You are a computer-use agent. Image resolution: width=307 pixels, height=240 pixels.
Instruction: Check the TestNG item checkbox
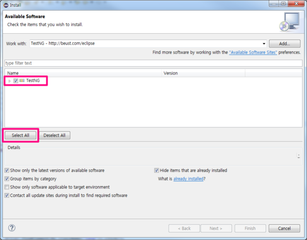coord(16,80)
